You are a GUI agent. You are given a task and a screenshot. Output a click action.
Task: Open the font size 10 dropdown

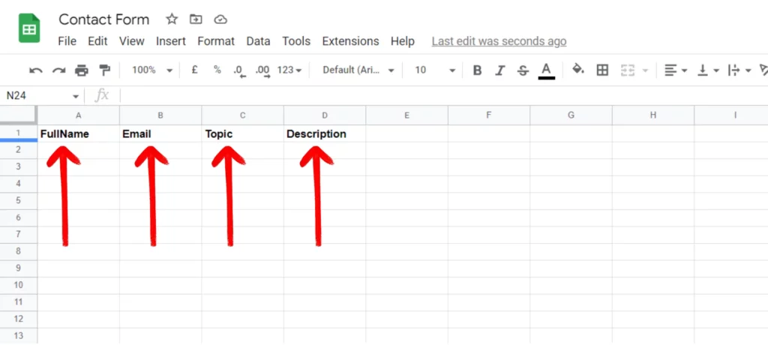(435, 70)
